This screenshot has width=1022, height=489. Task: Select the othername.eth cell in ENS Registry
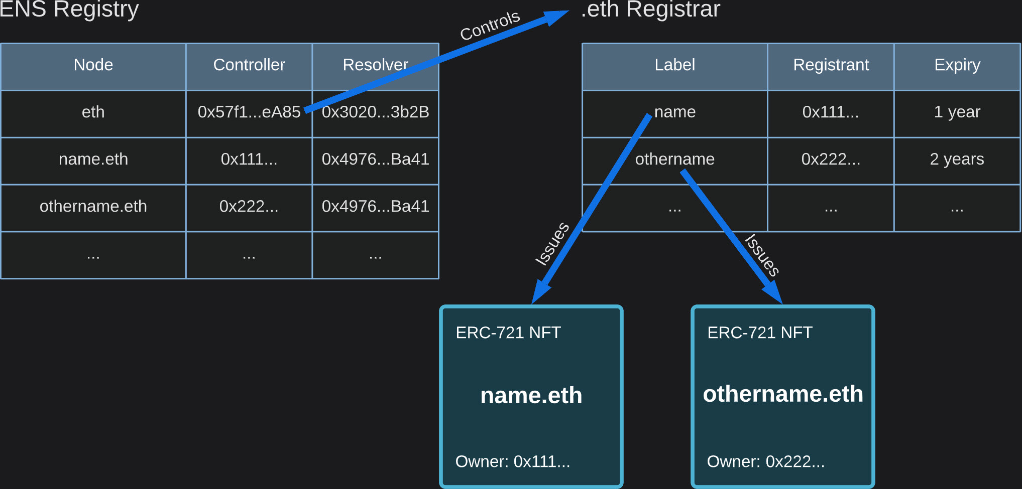point(93,207)
